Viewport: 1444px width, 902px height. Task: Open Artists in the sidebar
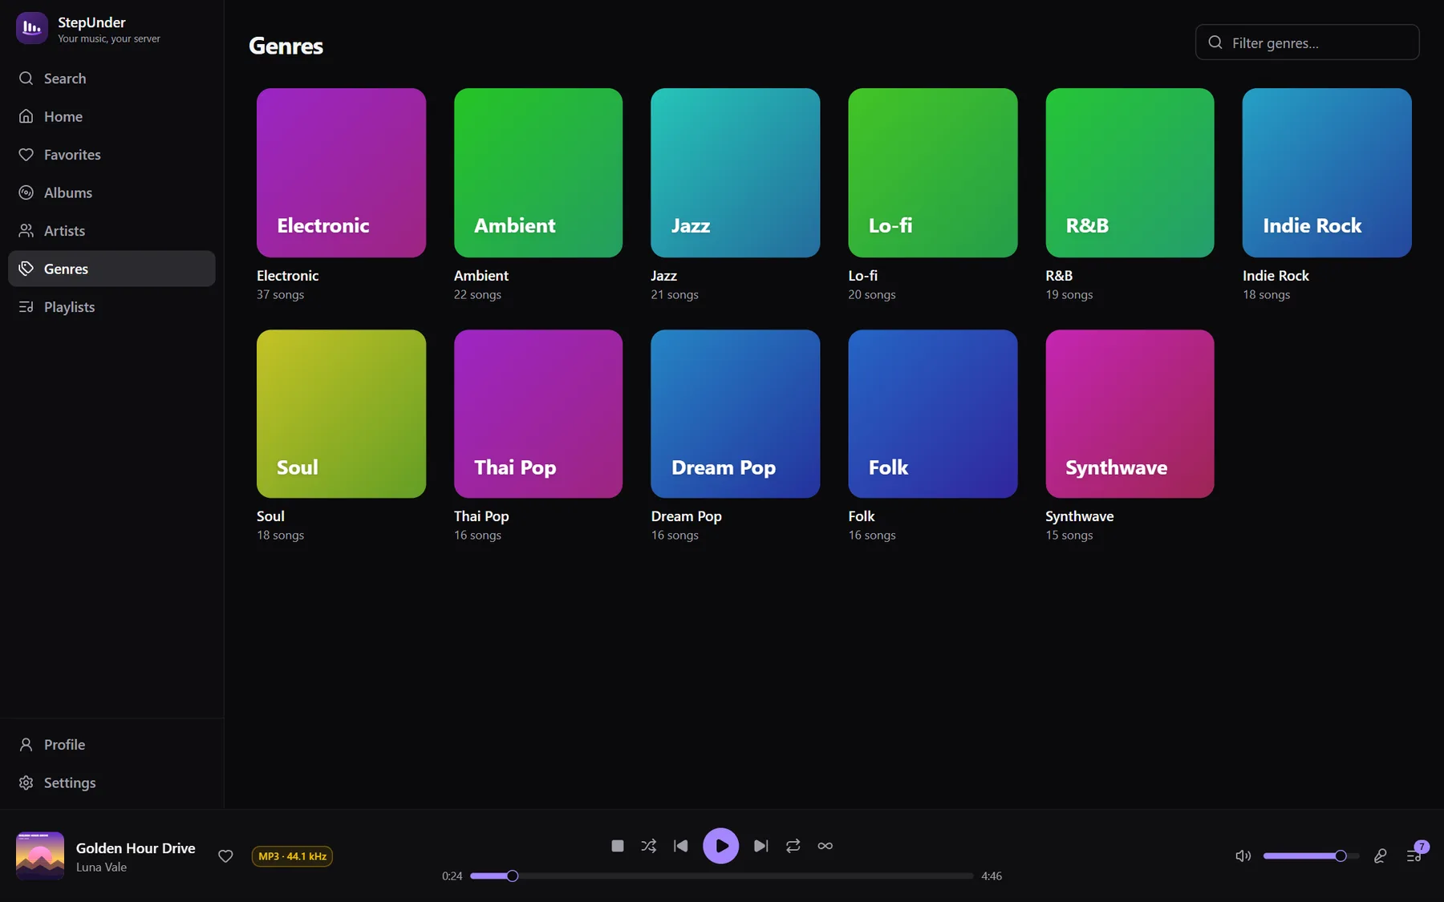pyautogui.click(x=112, y=231)
